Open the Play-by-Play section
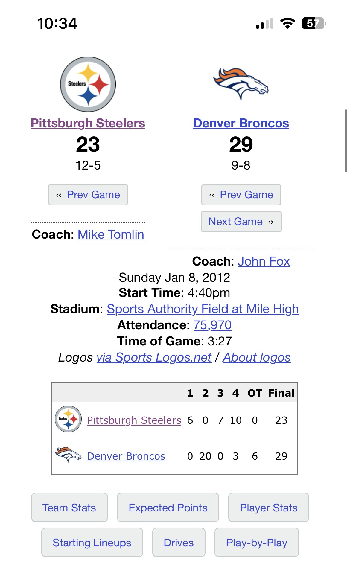The width and height of the screenshot is (350, 576). (x=257, y=543)
